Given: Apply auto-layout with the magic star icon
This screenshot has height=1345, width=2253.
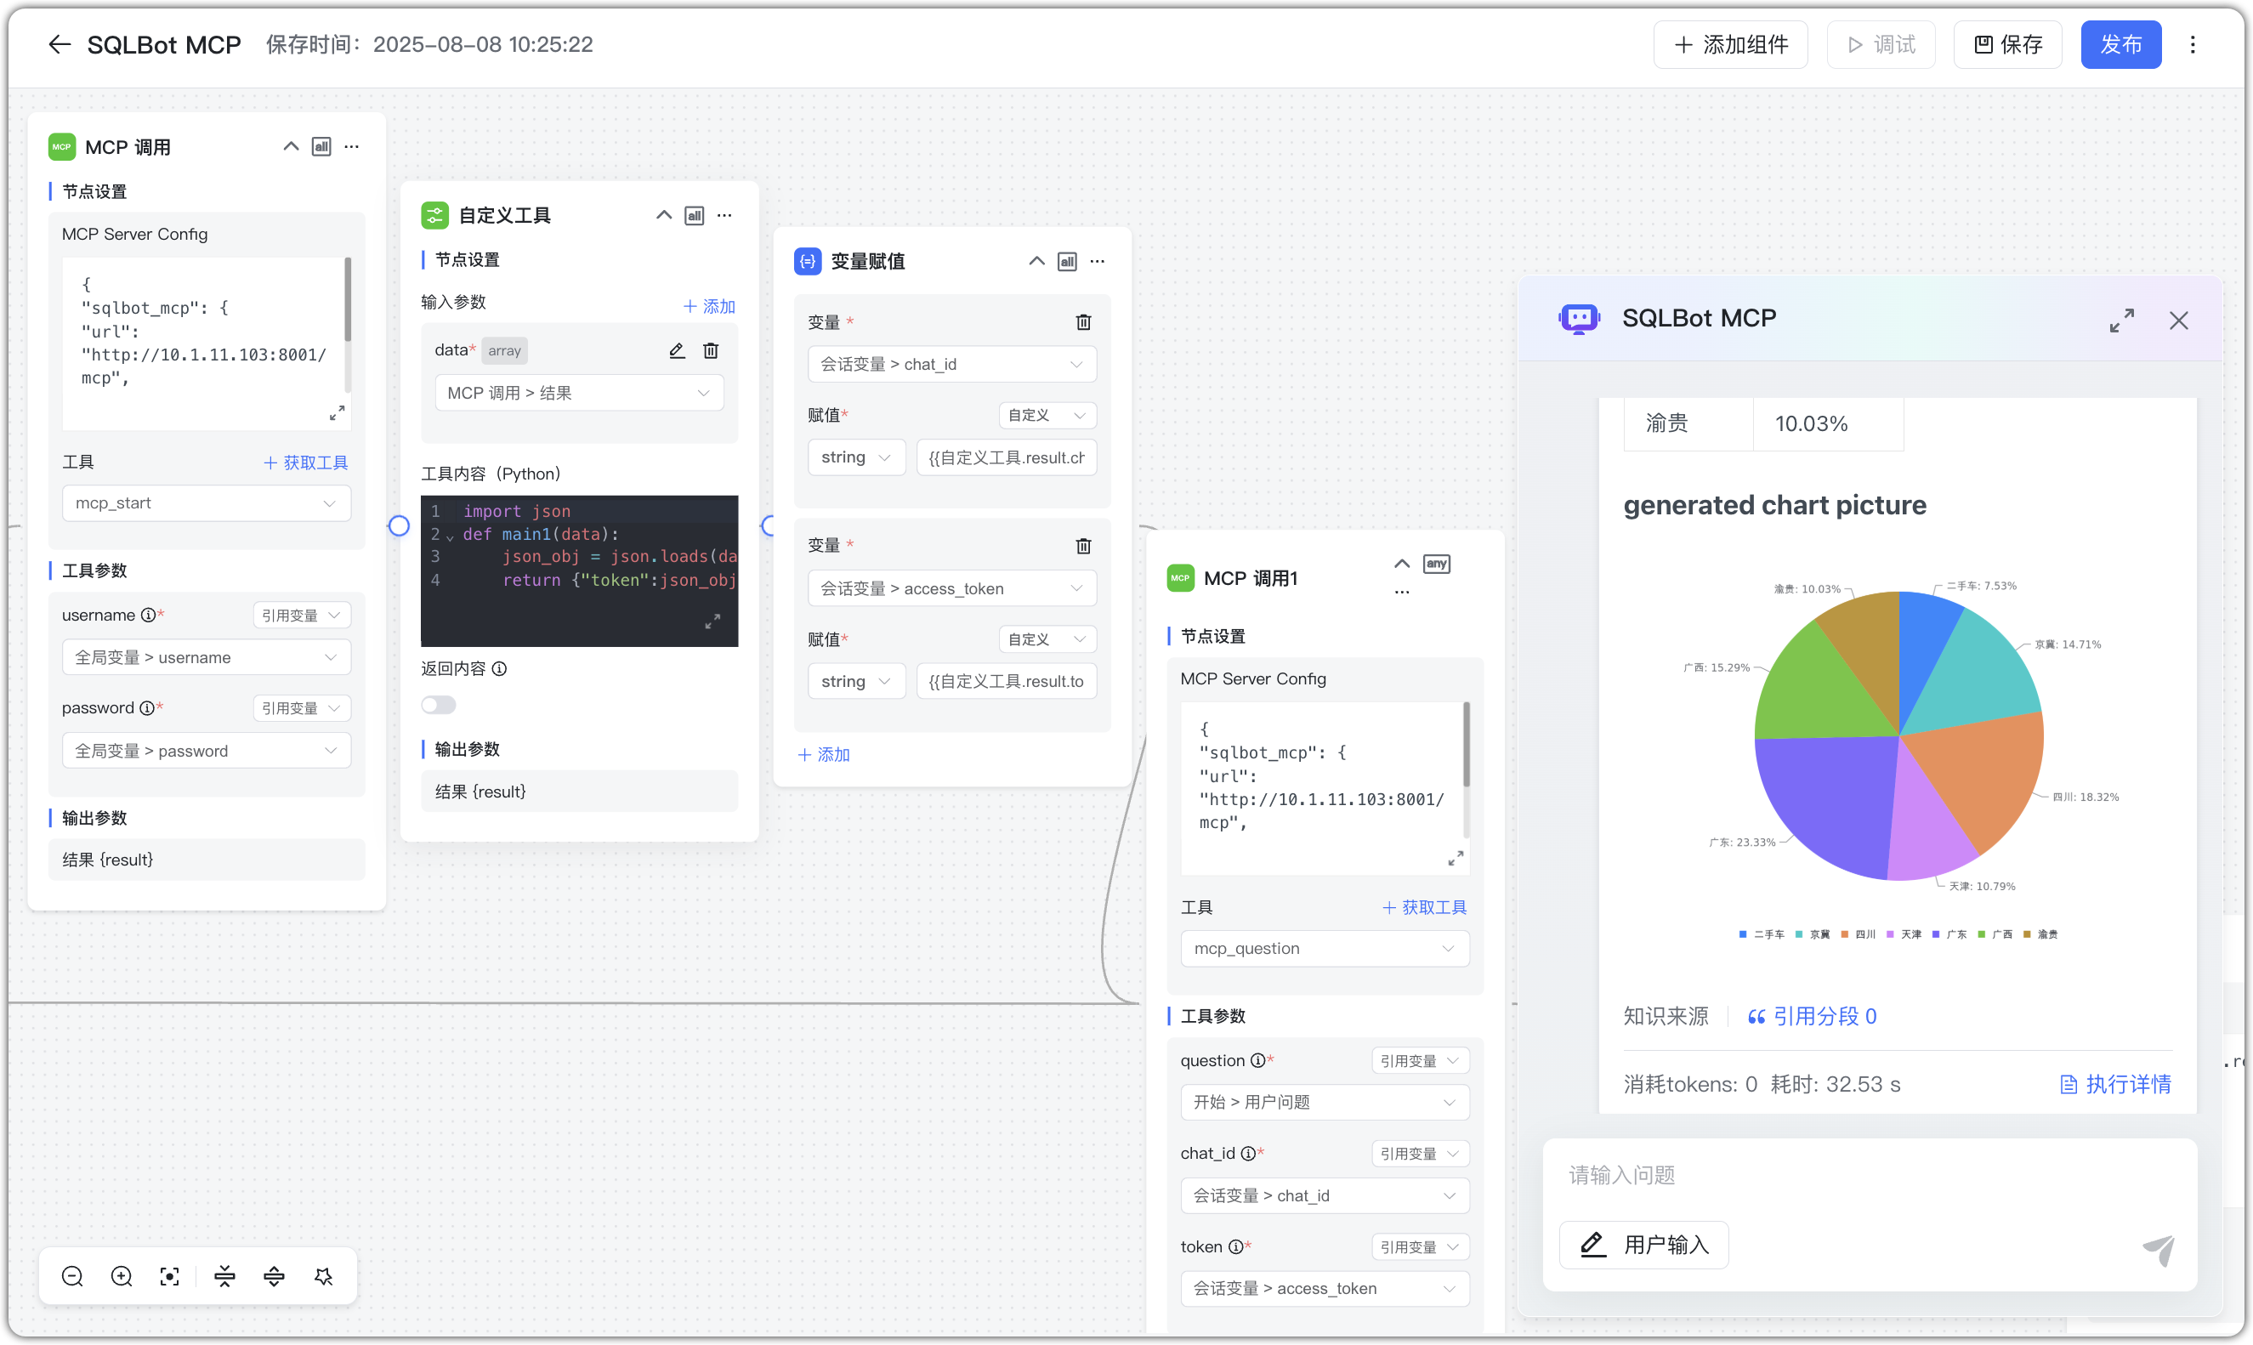Looking at the screenshot, I should click(x=322, y=1275).
